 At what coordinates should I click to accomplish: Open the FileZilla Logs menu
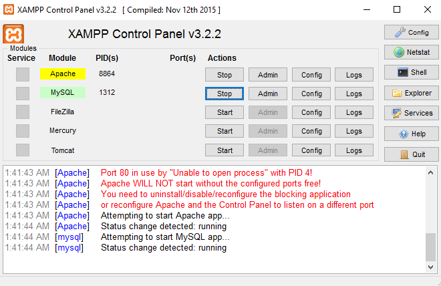[x=354, y=112]
